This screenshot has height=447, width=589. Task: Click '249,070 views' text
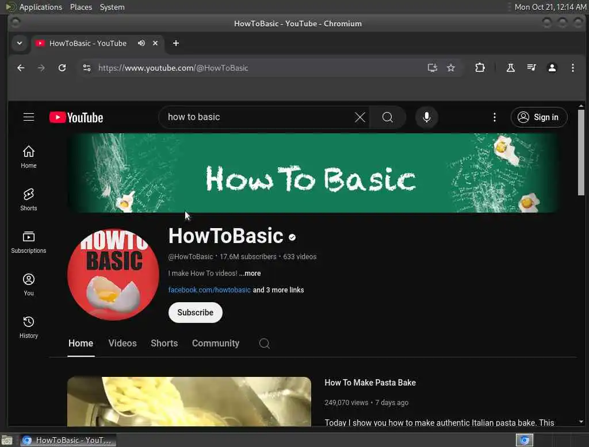click(x=346, y=402)
